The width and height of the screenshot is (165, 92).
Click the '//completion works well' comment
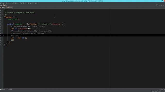[28, 26]
